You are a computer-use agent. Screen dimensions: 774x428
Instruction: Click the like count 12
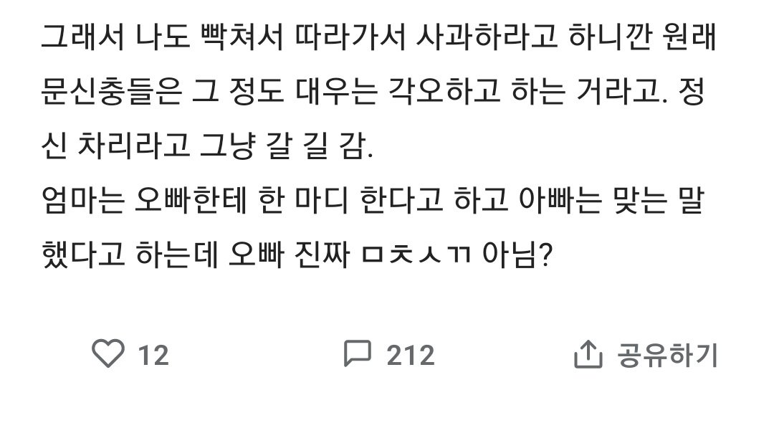coord(153,355)
